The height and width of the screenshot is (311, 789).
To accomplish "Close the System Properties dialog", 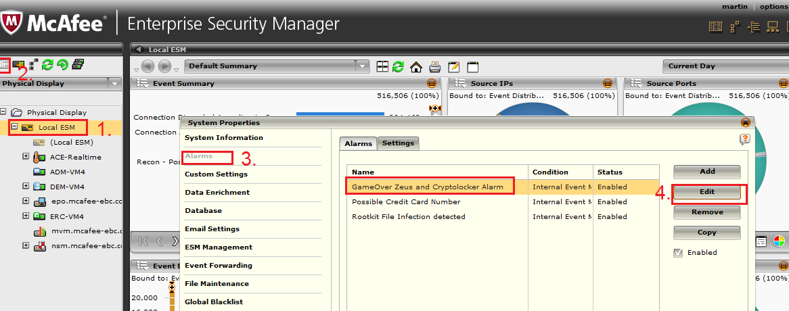I will click(x=746, y=123).
